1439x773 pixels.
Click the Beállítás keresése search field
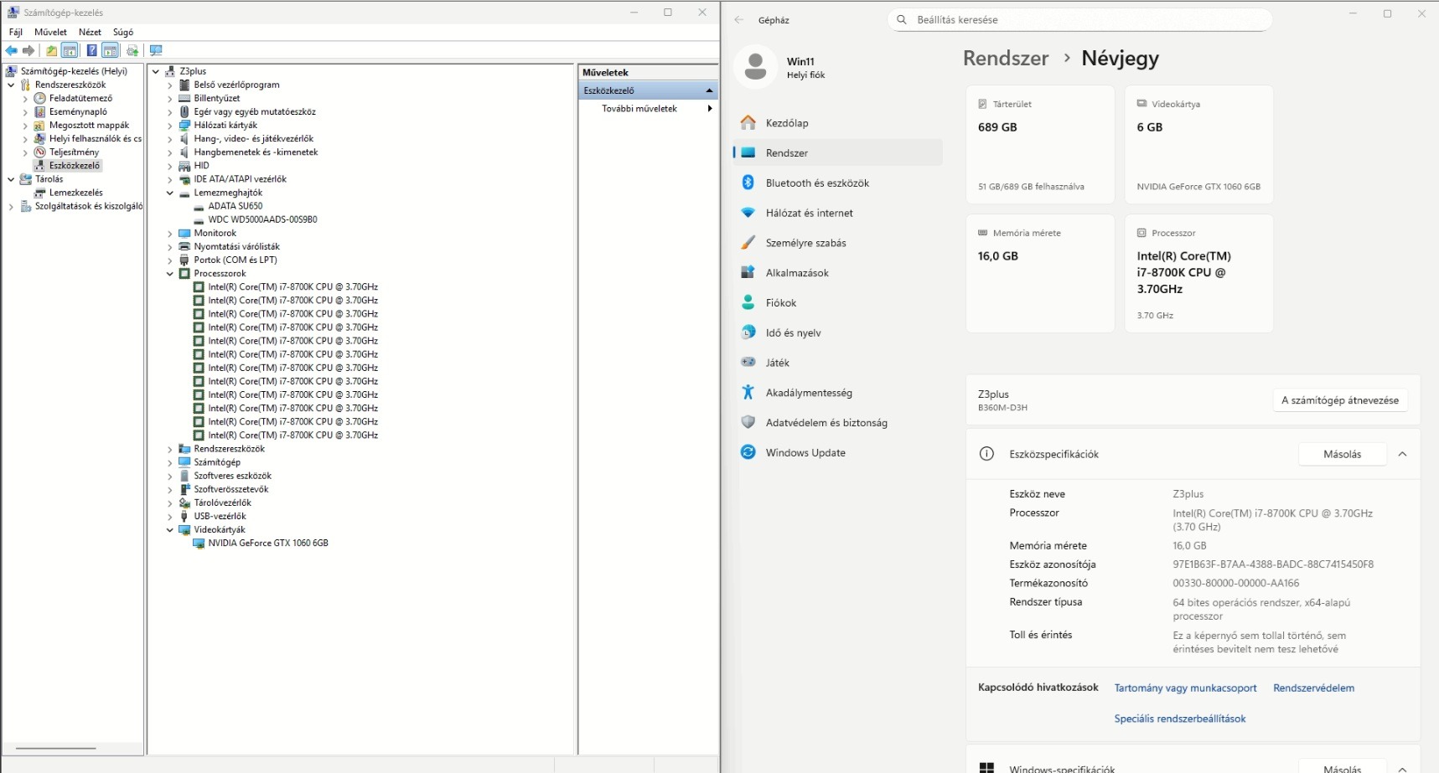tap(1079, 19)
